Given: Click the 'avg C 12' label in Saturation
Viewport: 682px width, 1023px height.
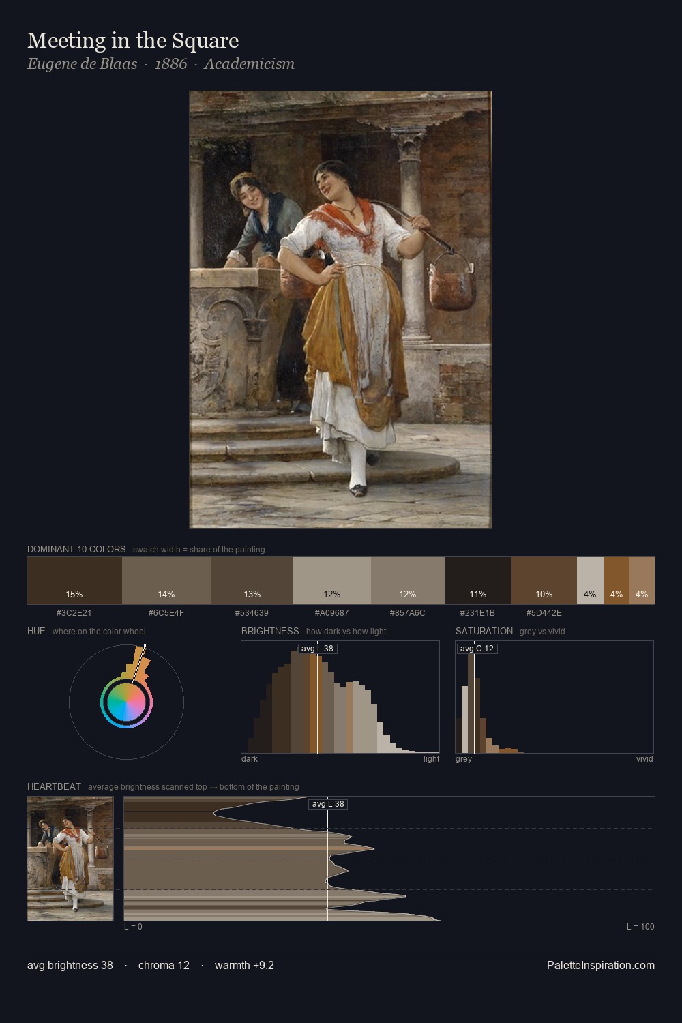Looking at the screenshot, I should (477, 649).
